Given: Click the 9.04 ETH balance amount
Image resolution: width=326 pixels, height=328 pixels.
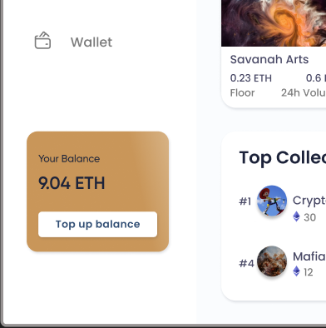Looking at the screenshot, I should tap(72, 183).
